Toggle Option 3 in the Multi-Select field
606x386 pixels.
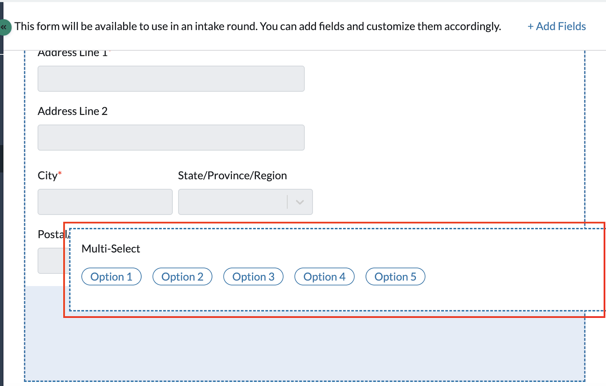point(253,276)
